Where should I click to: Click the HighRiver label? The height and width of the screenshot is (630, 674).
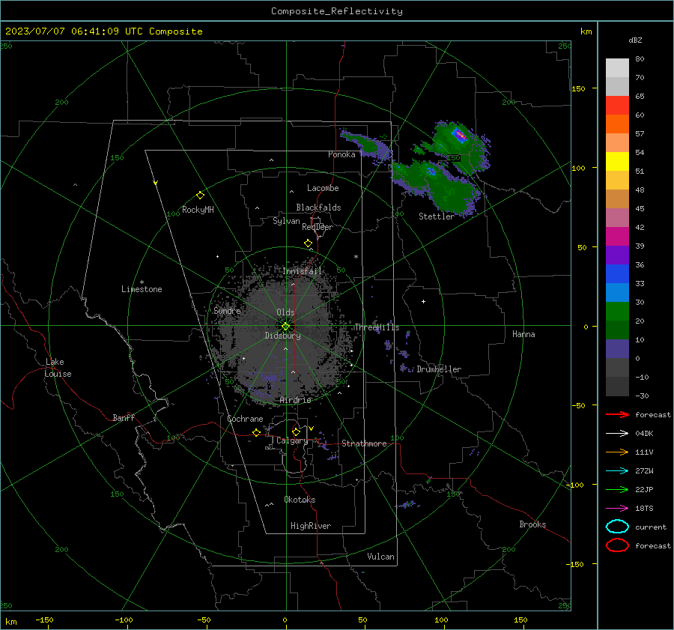(x=311, y=526)
